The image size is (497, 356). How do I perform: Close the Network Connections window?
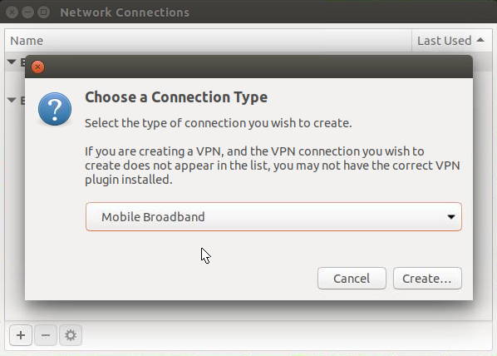[x=12, y=12]
